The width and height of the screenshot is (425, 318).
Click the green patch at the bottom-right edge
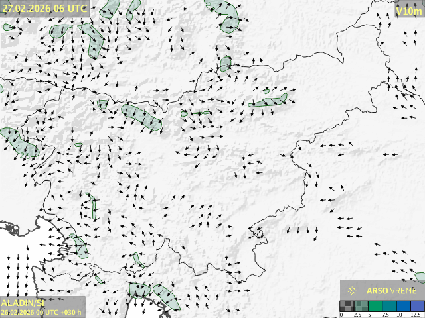click(x=420, y=276)
